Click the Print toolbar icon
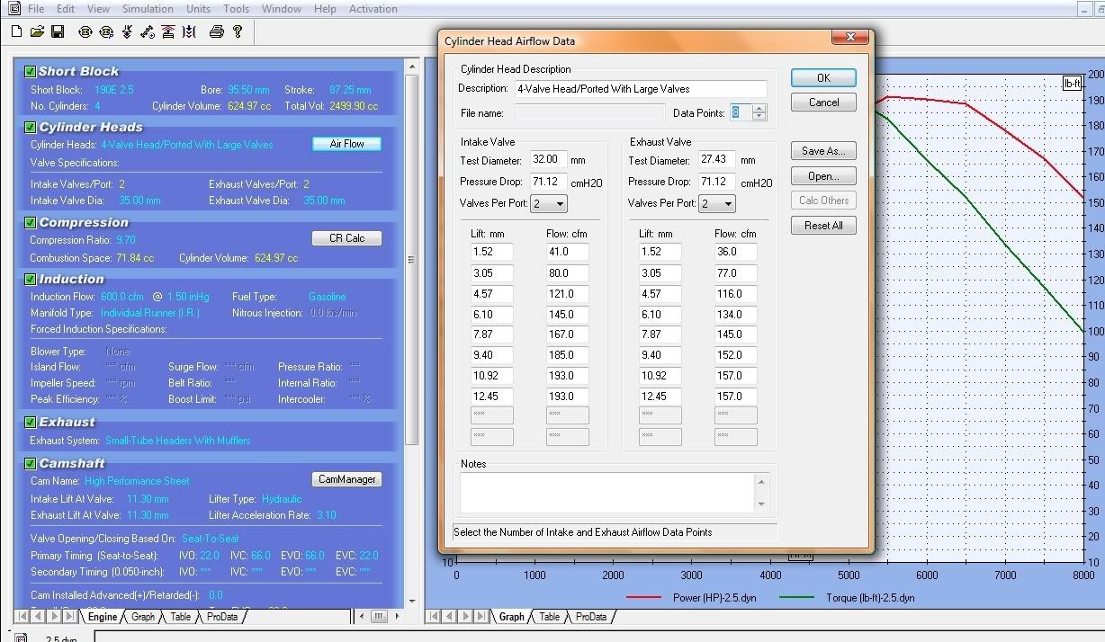Screen dimensions: 1105x642 click(x=216, y=31)
